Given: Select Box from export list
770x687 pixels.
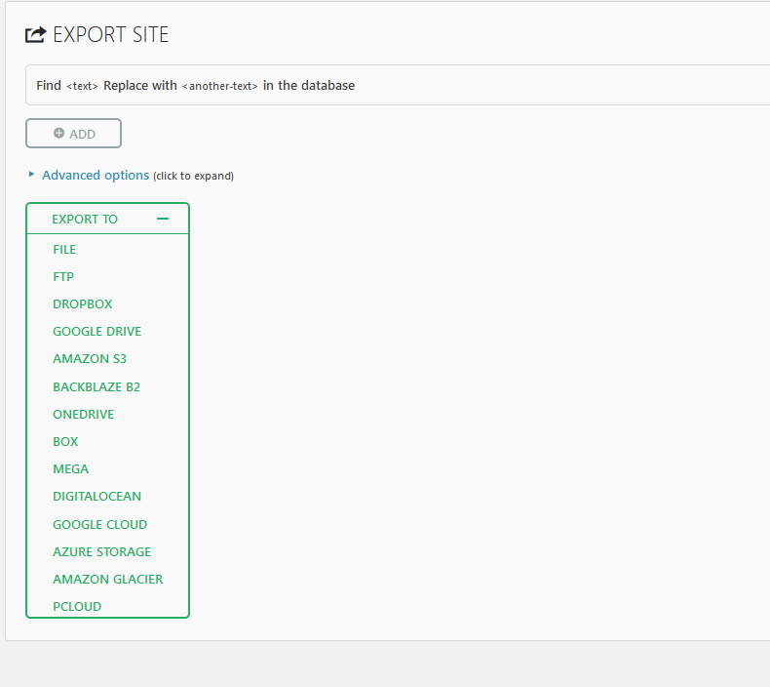Looking at the screenshot, I should (x=65, y=442).
